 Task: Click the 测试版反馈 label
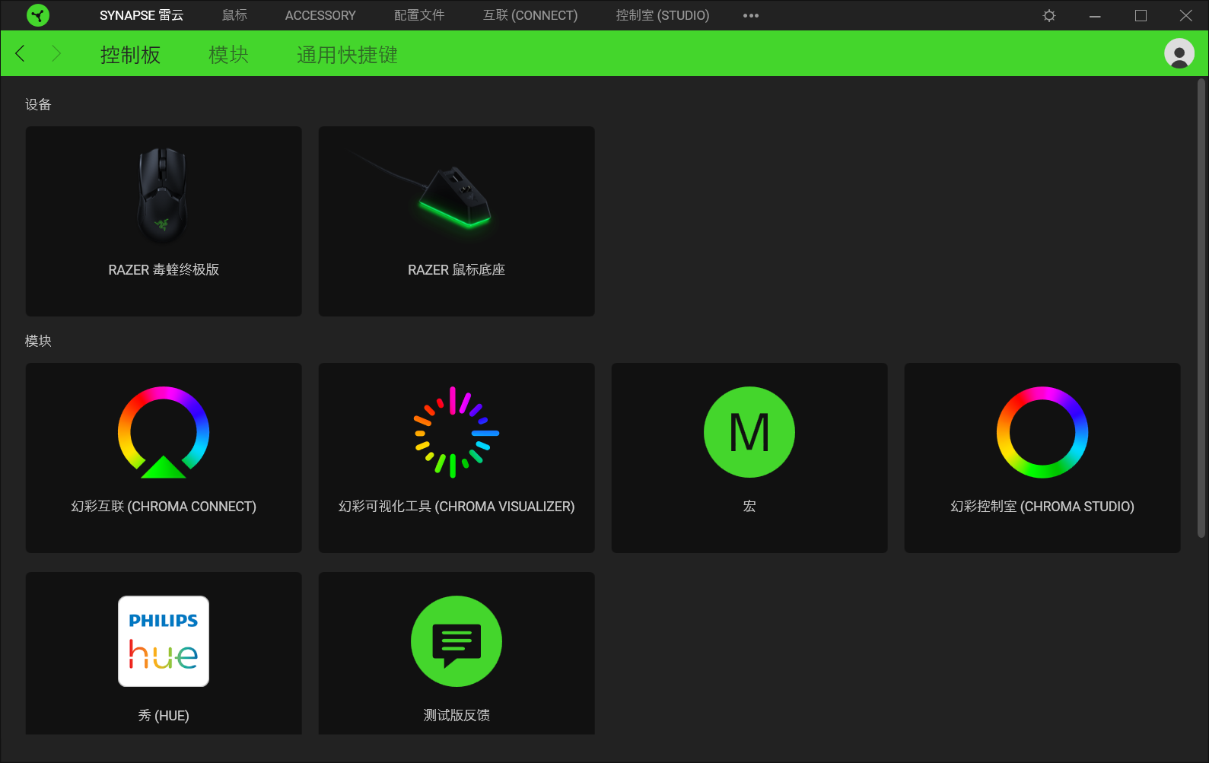tap(457, 716)
